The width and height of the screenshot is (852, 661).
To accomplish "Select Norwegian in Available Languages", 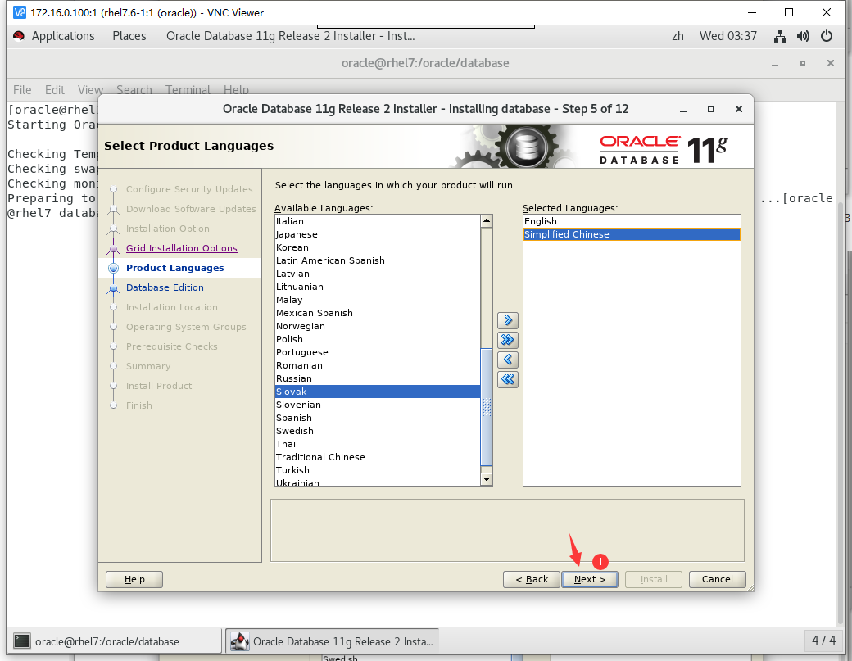I will (x=378, y=326).
